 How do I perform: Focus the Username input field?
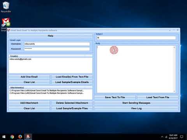point(57,44)
